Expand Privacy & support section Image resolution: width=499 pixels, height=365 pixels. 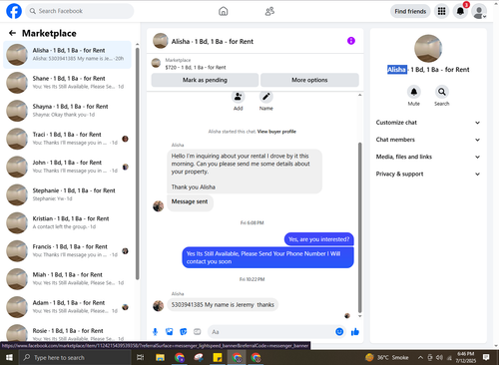428,174
